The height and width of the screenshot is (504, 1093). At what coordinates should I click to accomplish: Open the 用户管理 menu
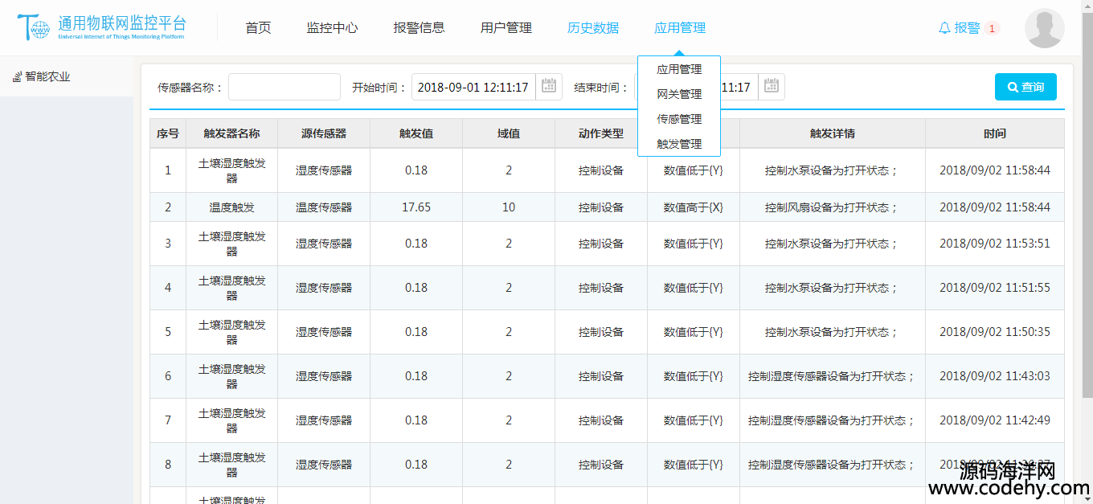point(506,28)
